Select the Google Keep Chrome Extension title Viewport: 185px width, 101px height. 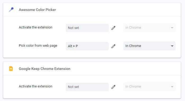click(x=44, y=69)
